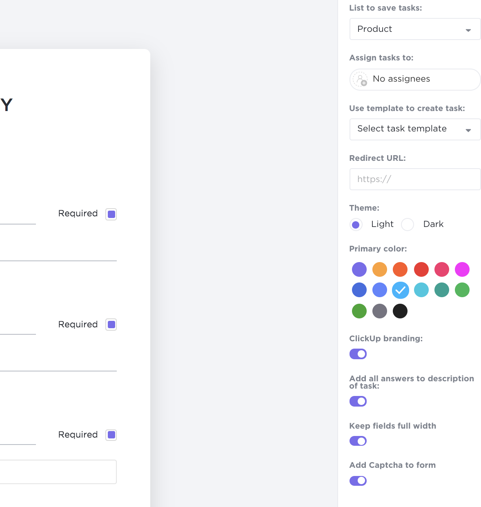Image resolution: width=481 pixels, height=507 pixels.
Task: Click the text input box at form bottom
Action: (58, 472)
